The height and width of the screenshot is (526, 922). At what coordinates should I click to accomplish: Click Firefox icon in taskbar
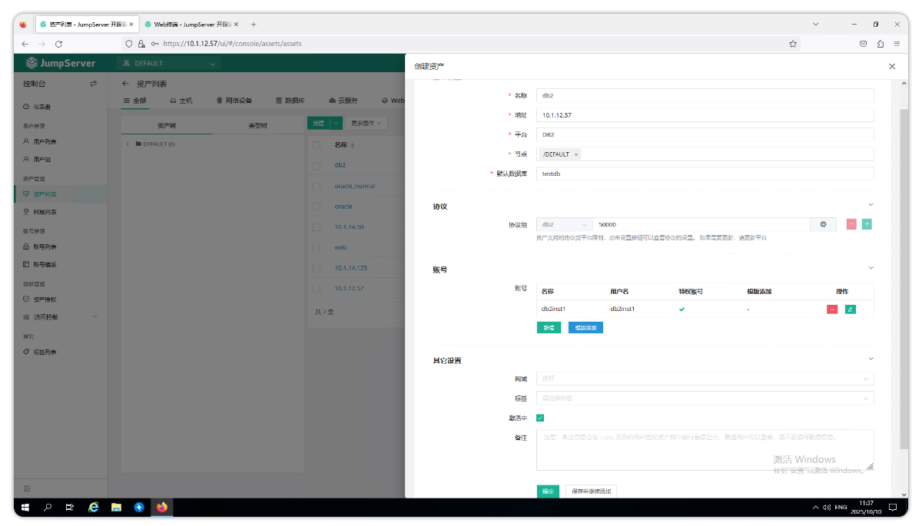(x=161, y=508)
